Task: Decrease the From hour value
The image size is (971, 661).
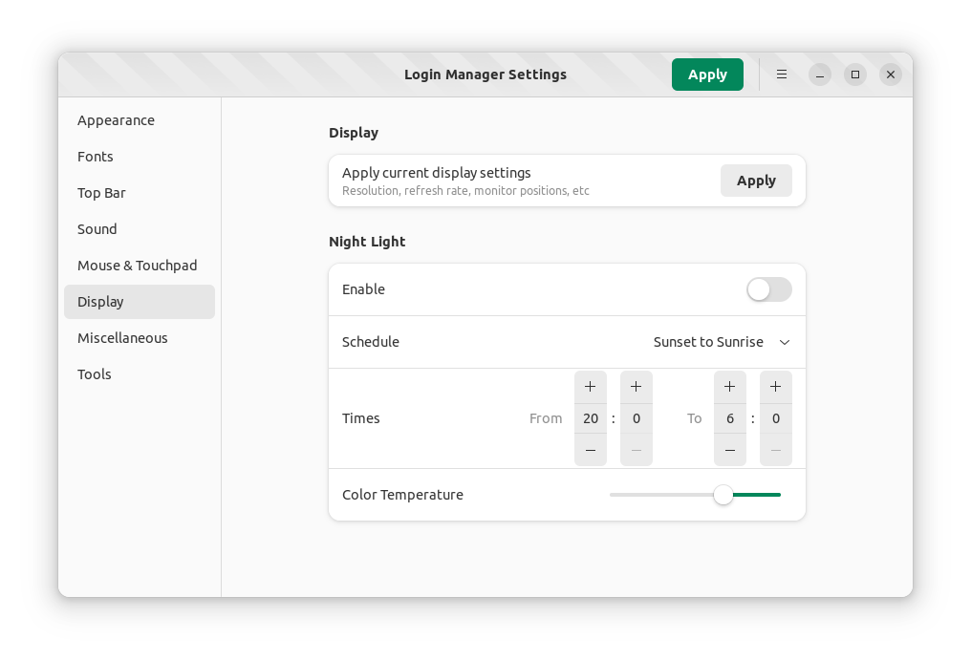Action: tap(591, 450)
